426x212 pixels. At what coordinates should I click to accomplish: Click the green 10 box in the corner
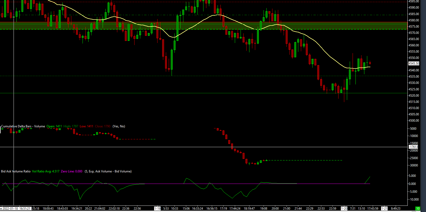(418, 208)
